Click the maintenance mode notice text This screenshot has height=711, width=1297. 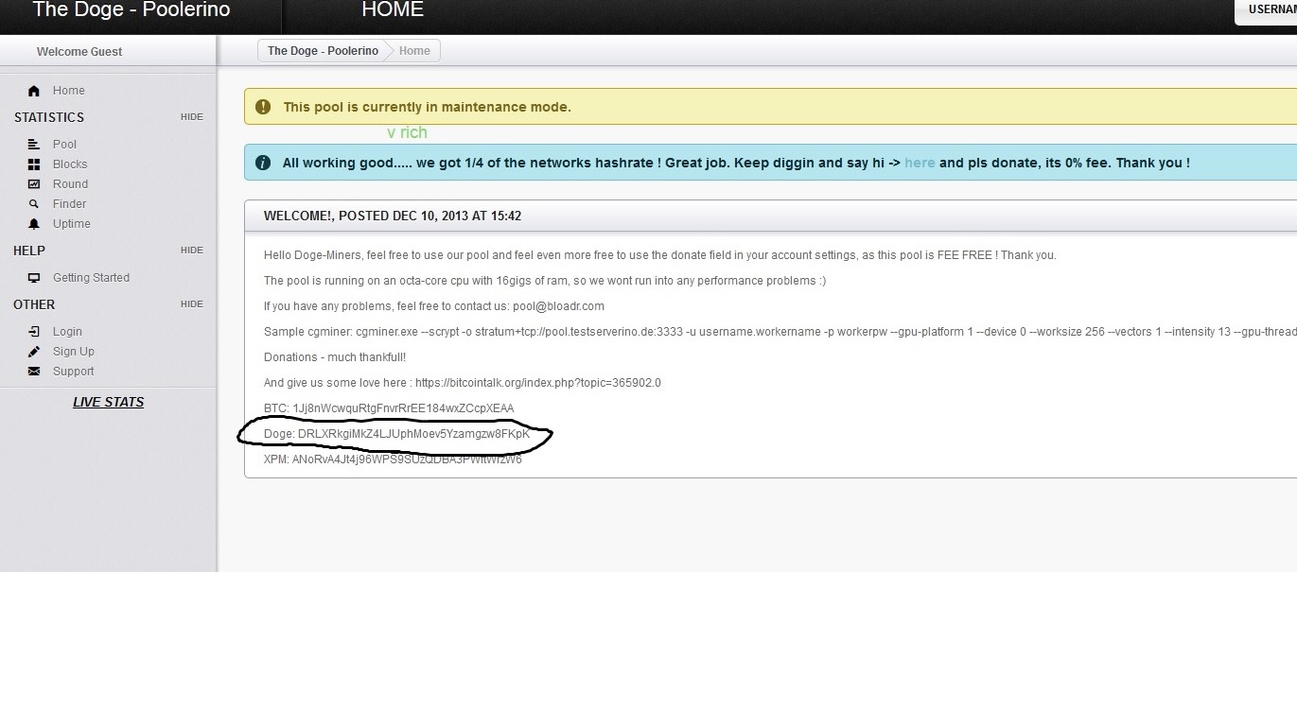428,107
